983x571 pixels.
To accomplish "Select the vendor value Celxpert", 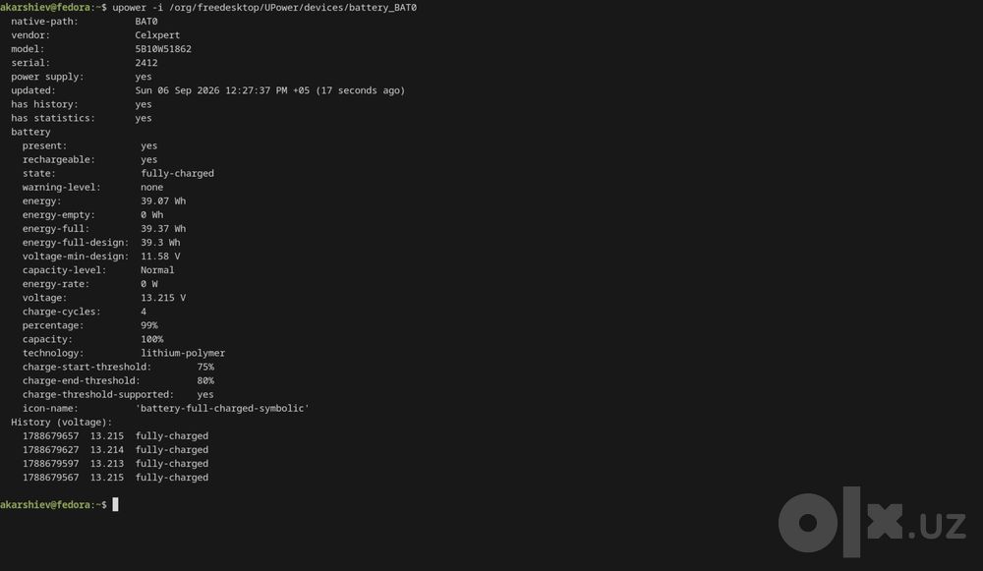I will pyautogui.click(x=157, y=35).
